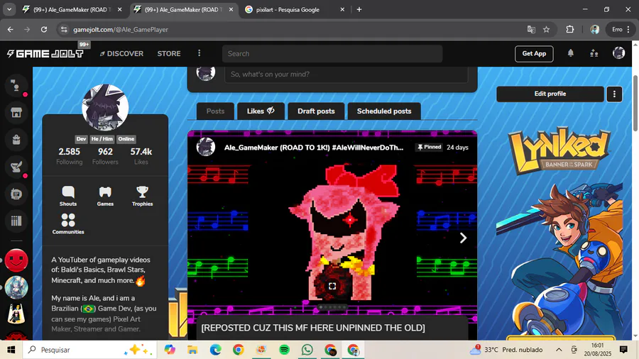Open the Windows Start menu

11,350
